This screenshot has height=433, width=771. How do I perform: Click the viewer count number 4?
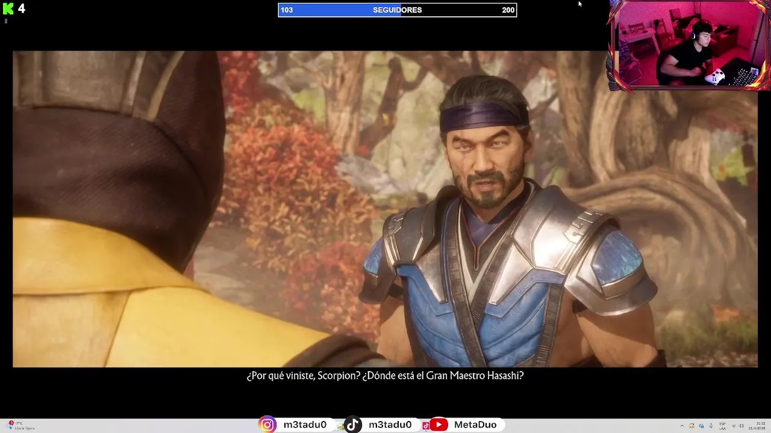click(x=22, y=8)
